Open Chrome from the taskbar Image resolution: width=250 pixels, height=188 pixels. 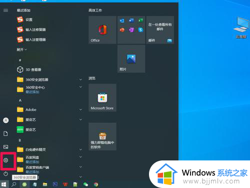pyautogui.click(x=96, y=184)
